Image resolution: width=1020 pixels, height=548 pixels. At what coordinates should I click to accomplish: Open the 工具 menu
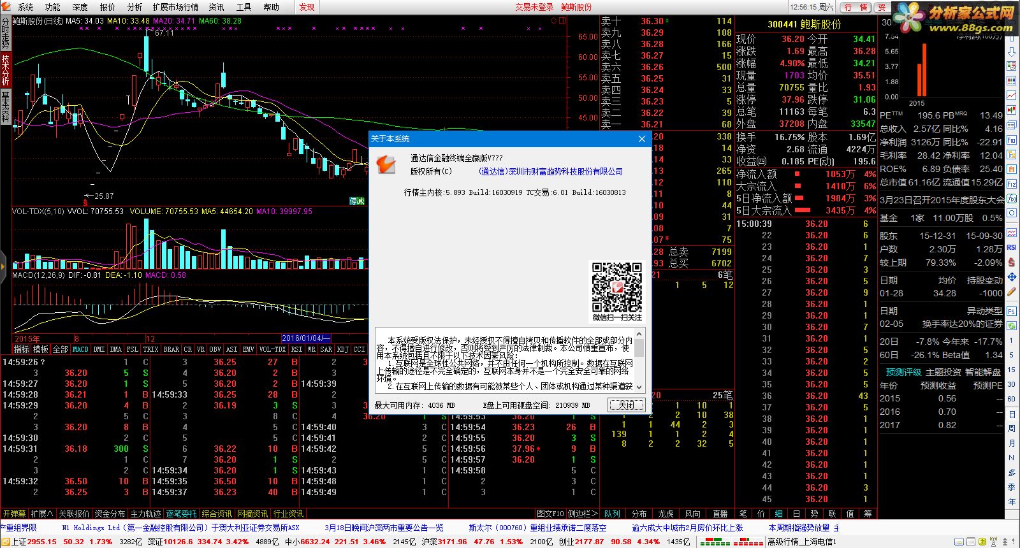[244, 7]
